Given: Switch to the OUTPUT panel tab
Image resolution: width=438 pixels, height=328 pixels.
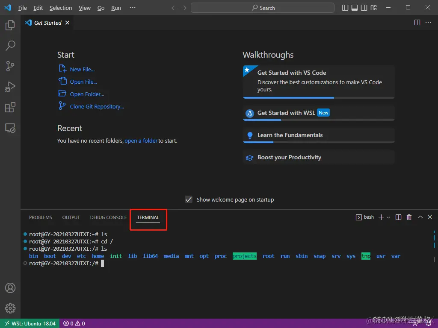Looking at the screenshot, I should point(71,217).
